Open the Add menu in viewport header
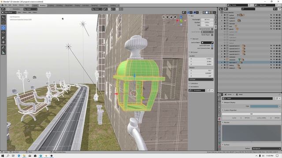 pos(30,12)
